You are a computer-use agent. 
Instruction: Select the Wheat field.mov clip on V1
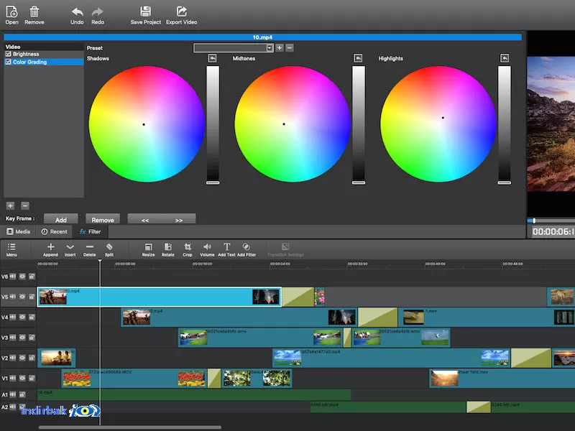coord(502,379)
